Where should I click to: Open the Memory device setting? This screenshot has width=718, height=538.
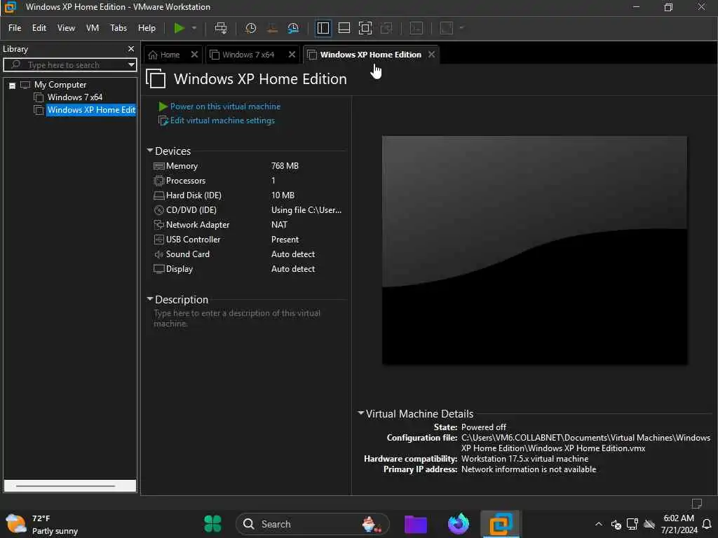coord(182,166)
